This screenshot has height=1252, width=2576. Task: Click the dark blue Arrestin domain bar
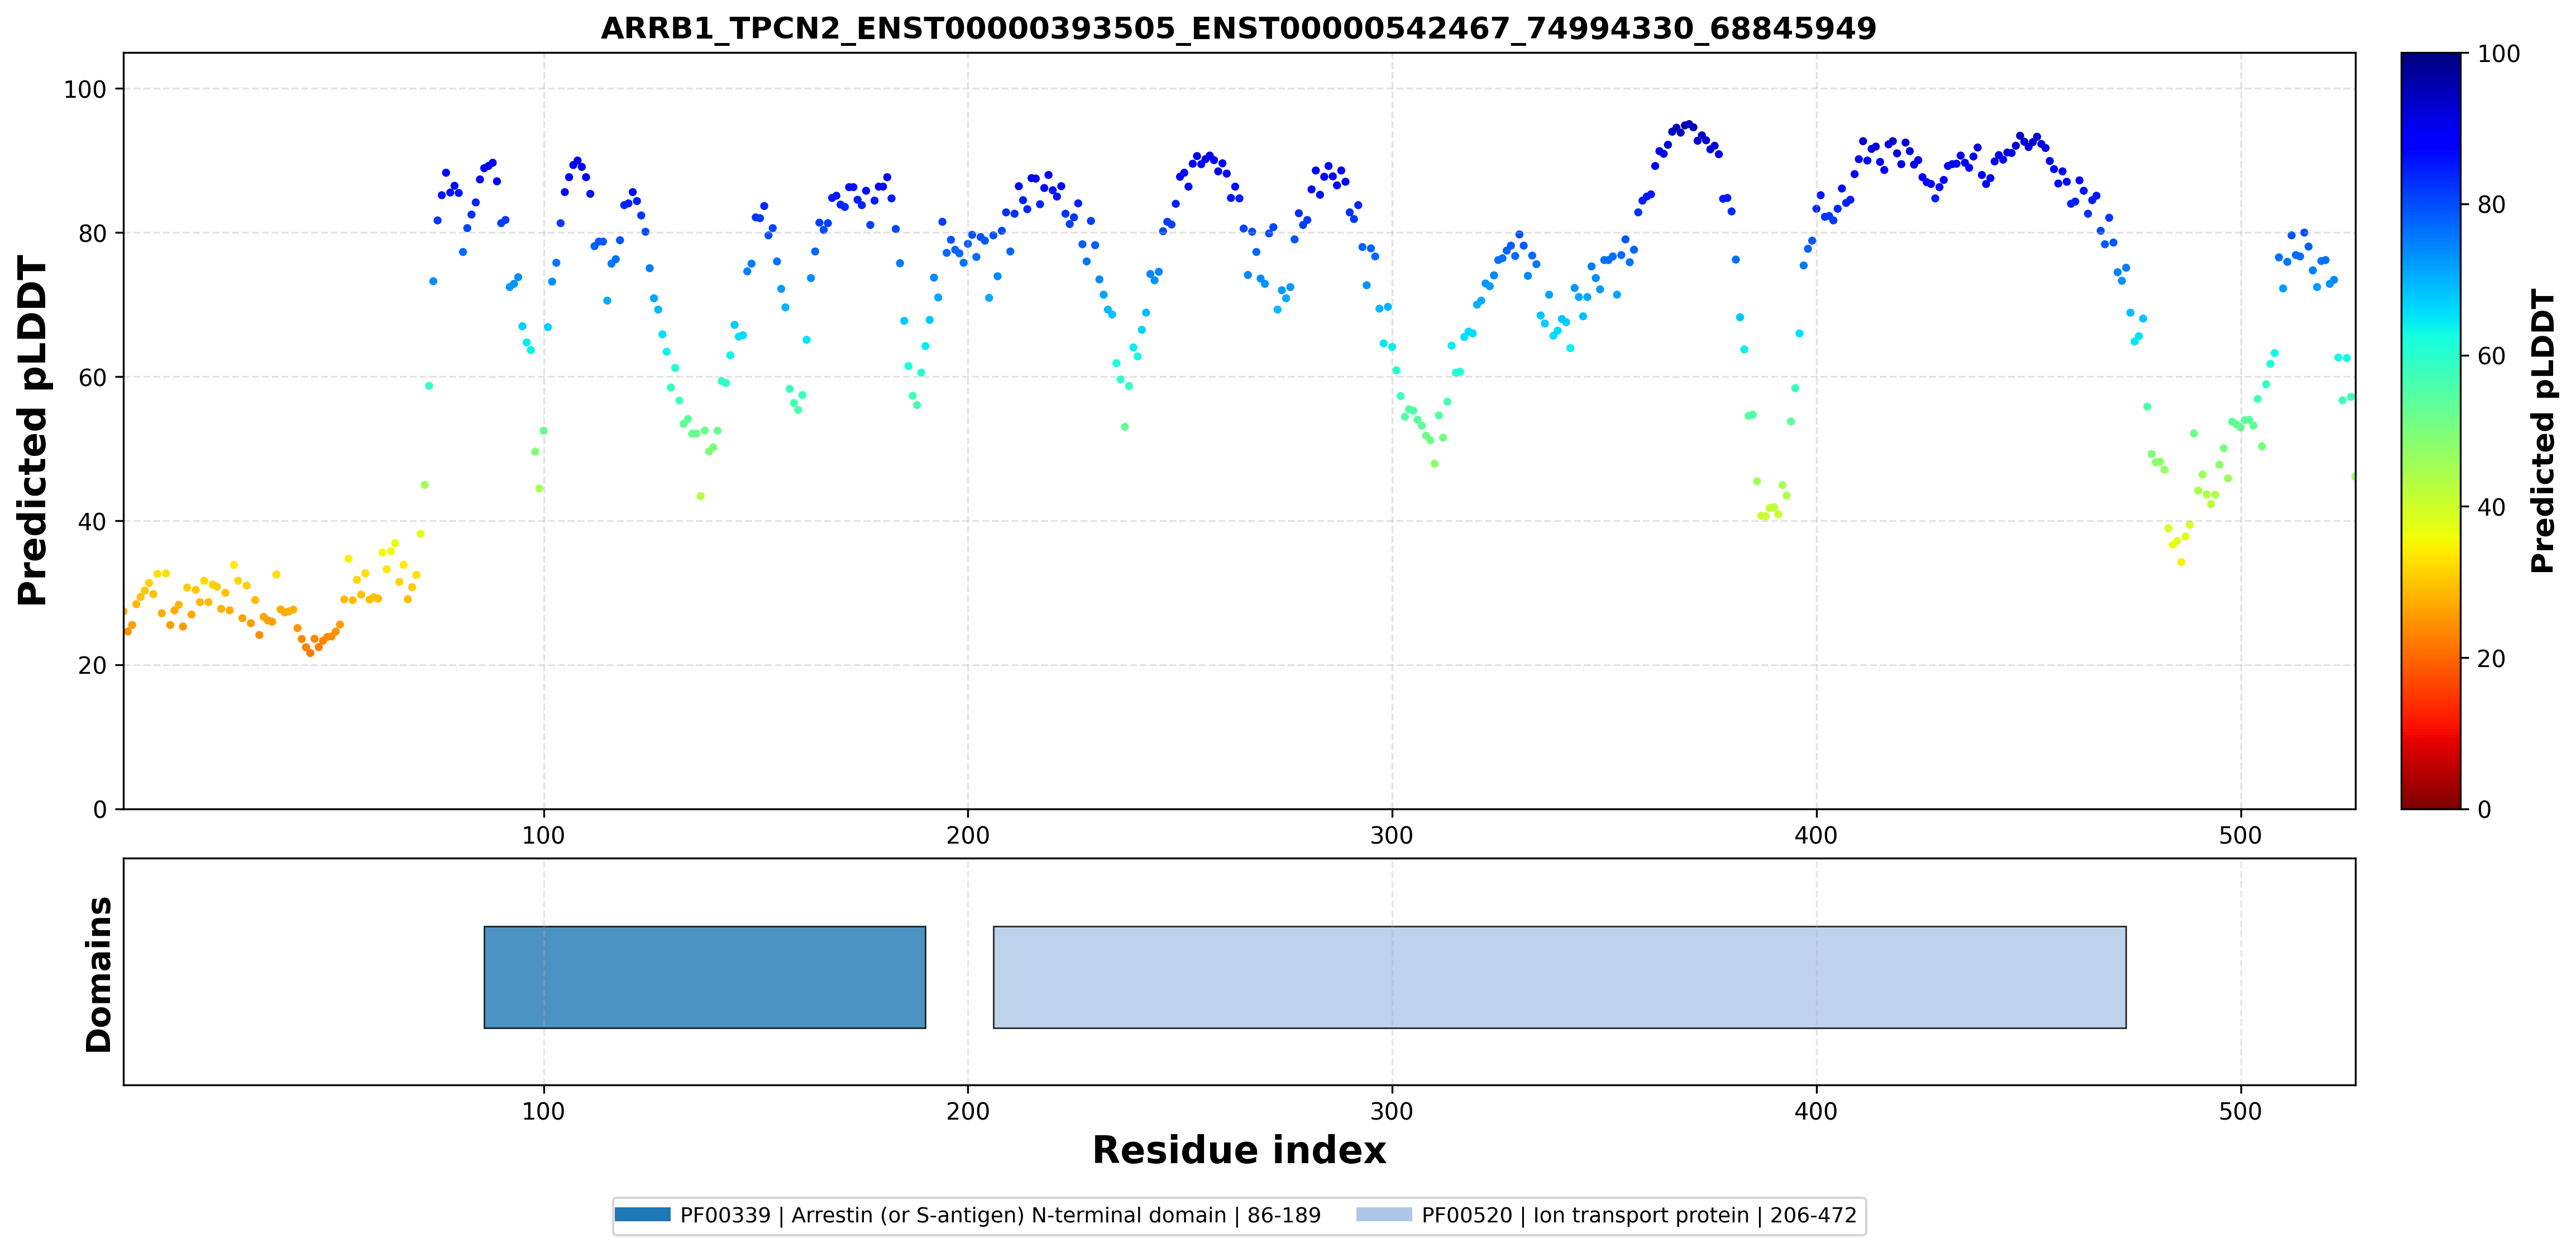705,977
